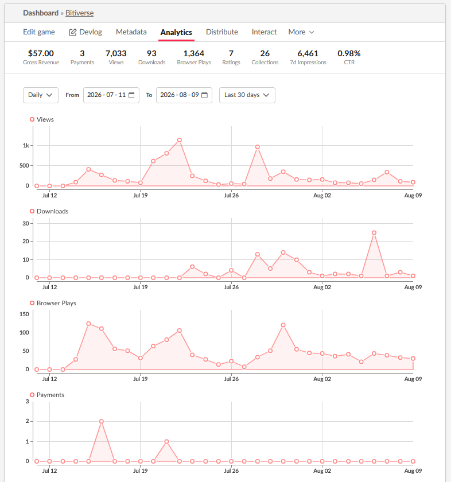Open the Edit game tab
Image resolution: width=451 pixels, height=482 pixels.
click(39, 32)
